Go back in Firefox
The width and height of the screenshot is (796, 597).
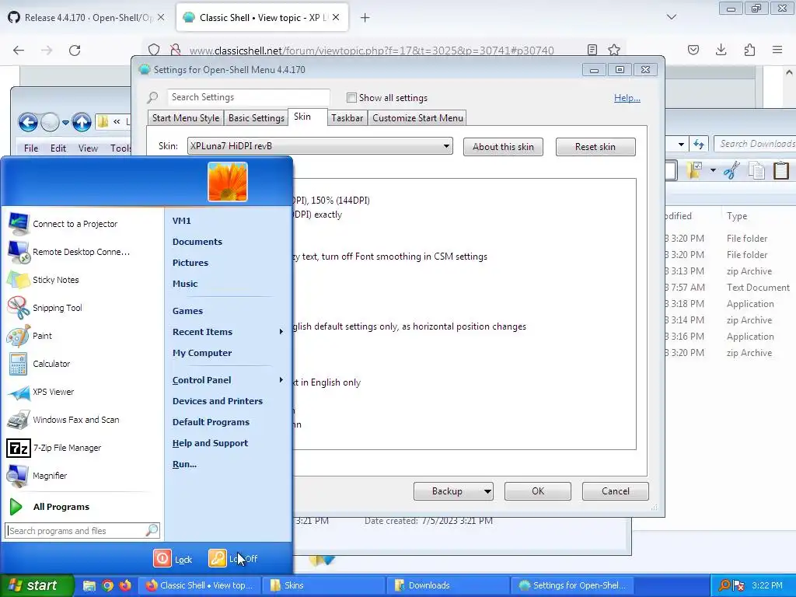19,50
